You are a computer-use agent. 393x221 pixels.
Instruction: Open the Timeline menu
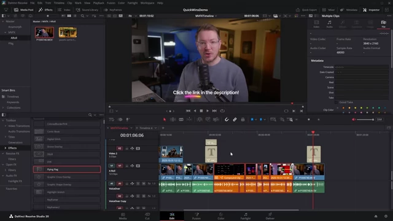click(59, 3)
